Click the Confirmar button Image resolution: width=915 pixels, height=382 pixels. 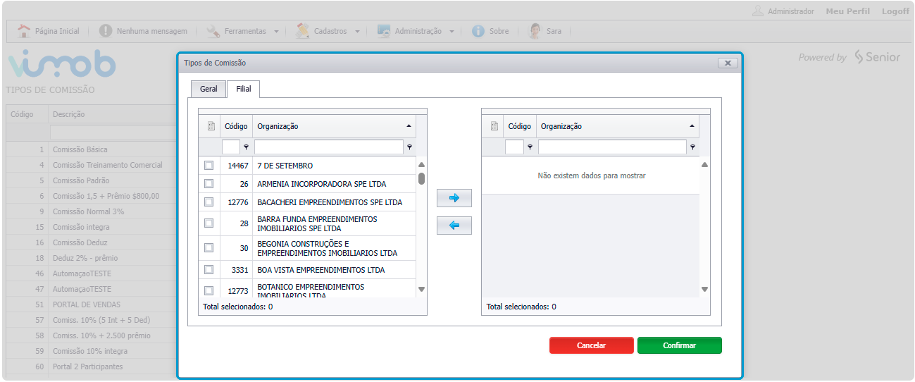point(680,345)
